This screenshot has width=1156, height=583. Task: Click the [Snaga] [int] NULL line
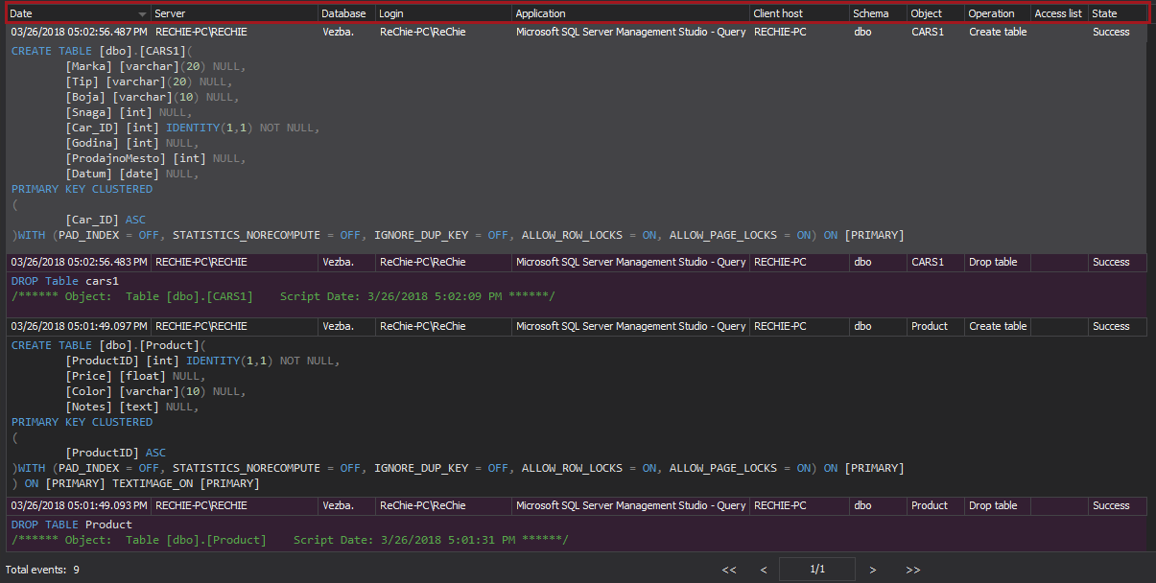[x=129, y=112]
